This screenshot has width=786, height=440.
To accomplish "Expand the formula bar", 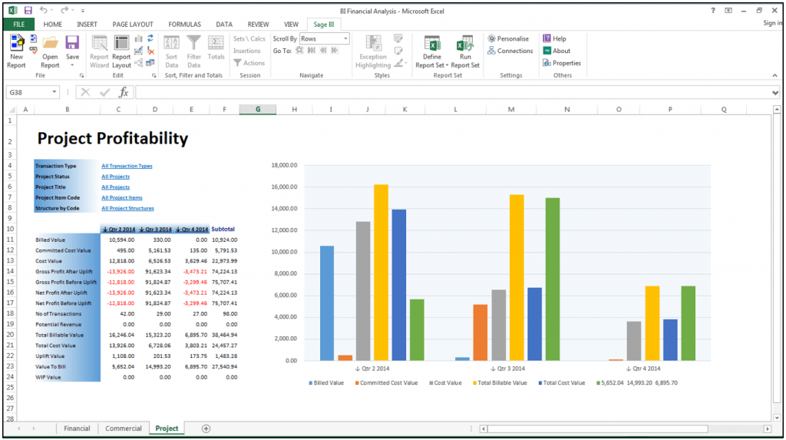I will tap(775, 92).
